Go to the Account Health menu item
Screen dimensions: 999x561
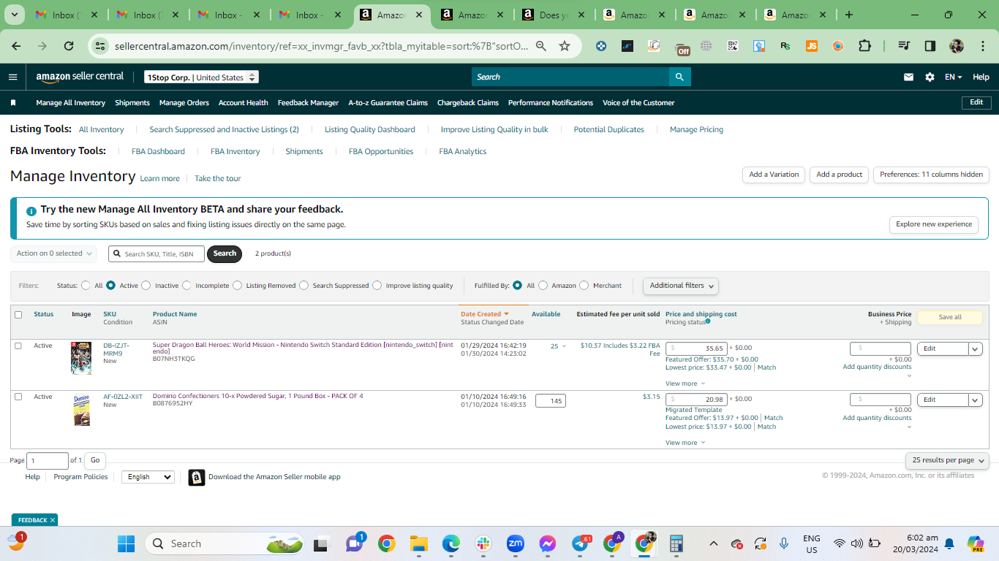click(244, 103)
